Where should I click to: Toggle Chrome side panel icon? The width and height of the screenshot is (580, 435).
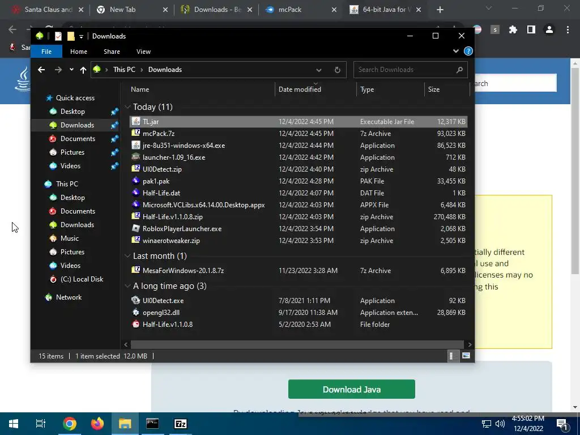(531, 29)
